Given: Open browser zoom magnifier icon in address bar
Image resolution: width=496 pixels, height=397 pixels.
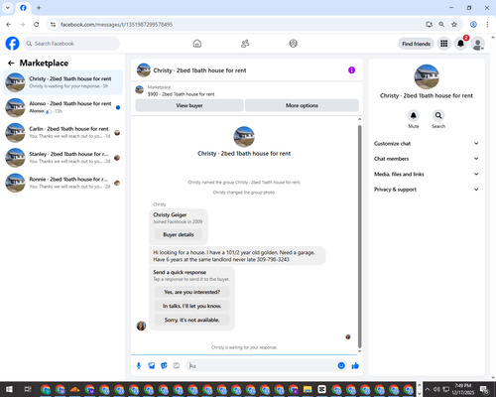Looking at the screenshot, I should (x=441, y=25).
